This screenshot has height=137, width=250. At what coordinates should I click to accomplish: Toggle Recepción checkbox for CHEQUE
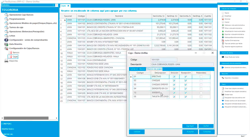tap(185, 81)
